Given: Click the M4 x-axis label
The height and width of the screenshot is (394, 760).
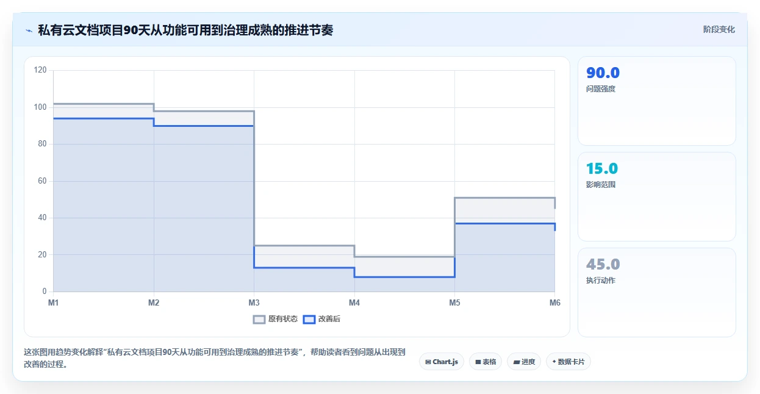Looking at the screenshot, I should click(354, 303).
